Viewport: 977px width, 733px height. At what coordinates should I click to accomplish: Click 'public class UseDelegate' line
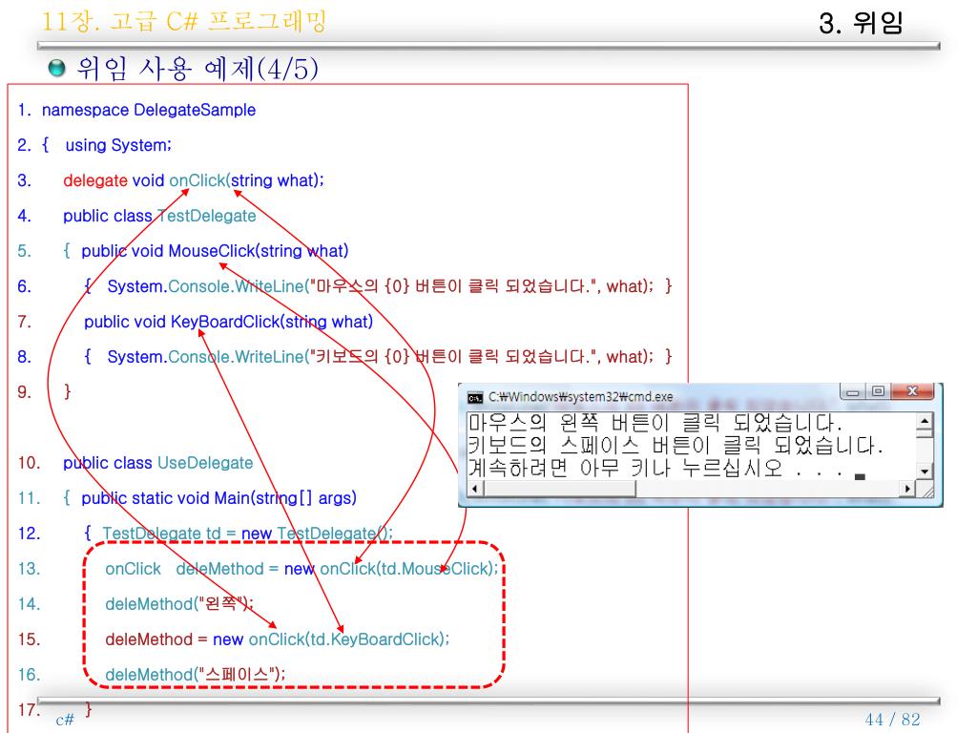click(157, 463)
